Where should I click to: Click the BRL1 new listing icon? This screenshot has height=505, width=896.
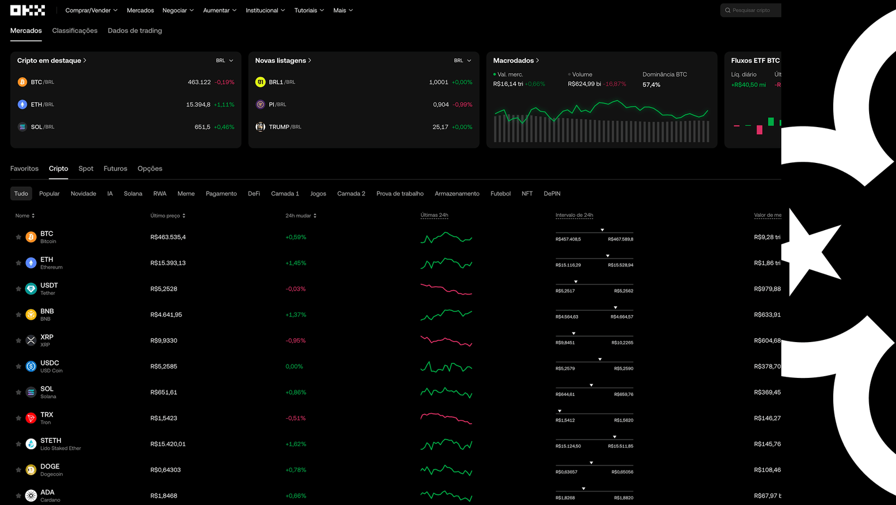pyautogui.click(x=260, y=82)
